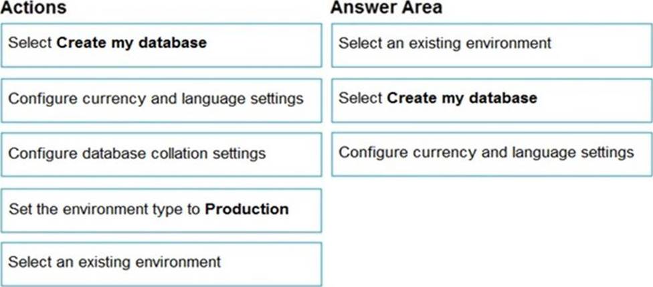
Task: Click the 'Actions' heading
Action: [33, 8]
